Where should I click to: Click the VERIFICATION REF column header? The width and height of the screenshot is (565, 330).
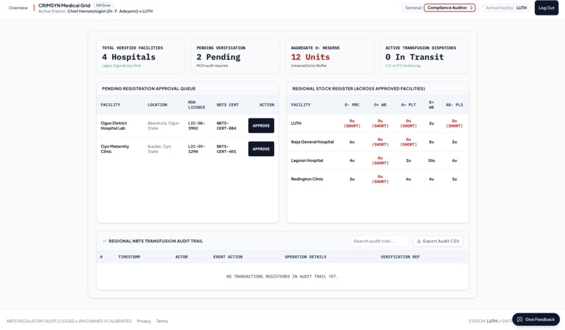400,257
